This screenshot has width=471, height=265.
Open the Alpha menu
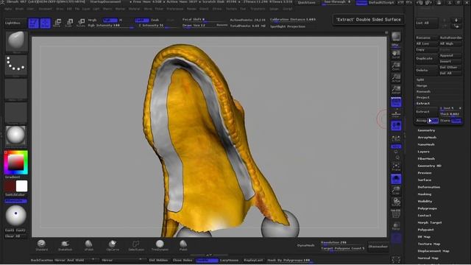8,9
